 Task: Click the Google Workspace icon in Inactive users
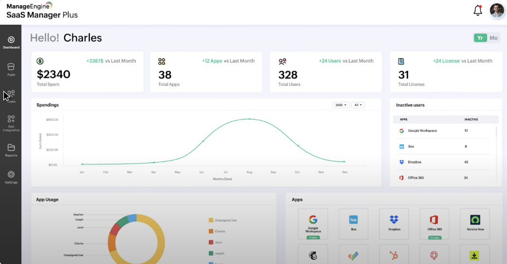402,131
